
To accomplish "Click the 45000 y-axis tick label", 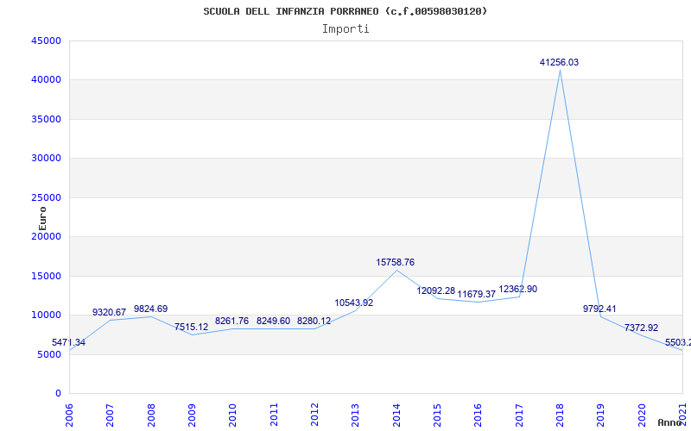I will tap(46, 41).
